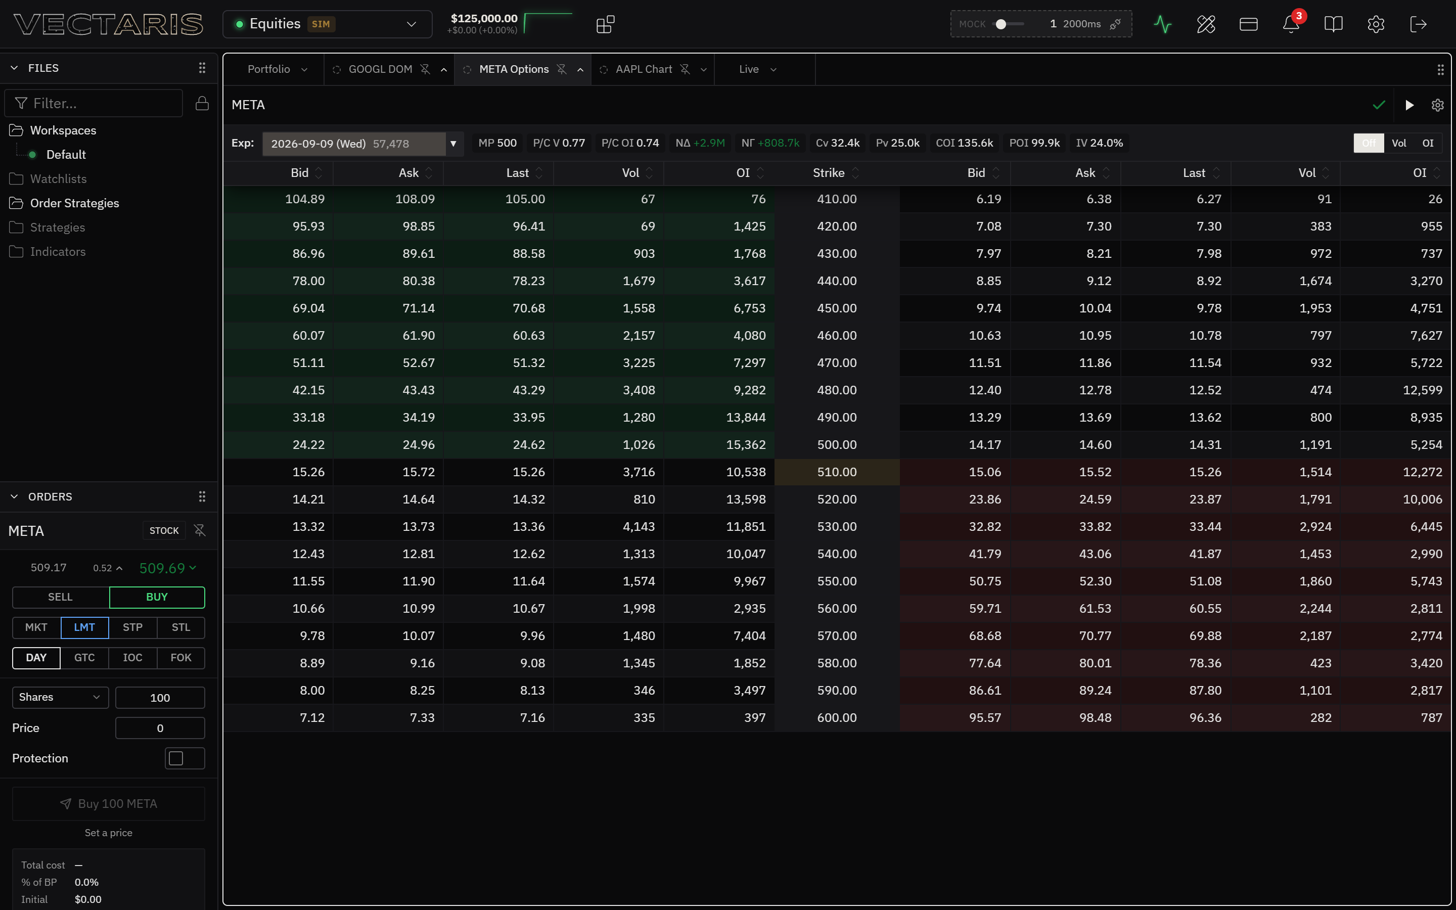Open the Order Strategies folder
Image resolution: width=1456 pixels, height=910 pixels.
click(x=75, y=203)
